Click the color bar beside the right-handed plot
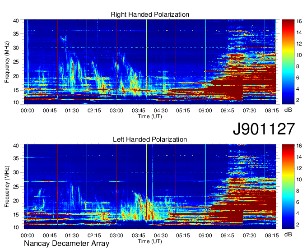The width and height of the screenshot is (307, 249). (288, 62)
